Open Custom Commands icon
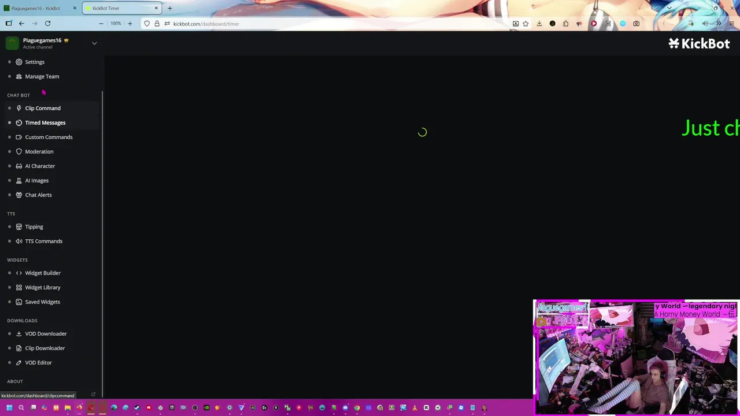740x416 pixels. (19, 137)
